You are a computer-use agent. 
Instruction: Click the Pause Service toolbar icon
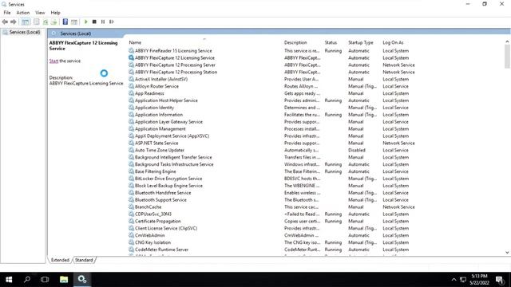(103, 22)
